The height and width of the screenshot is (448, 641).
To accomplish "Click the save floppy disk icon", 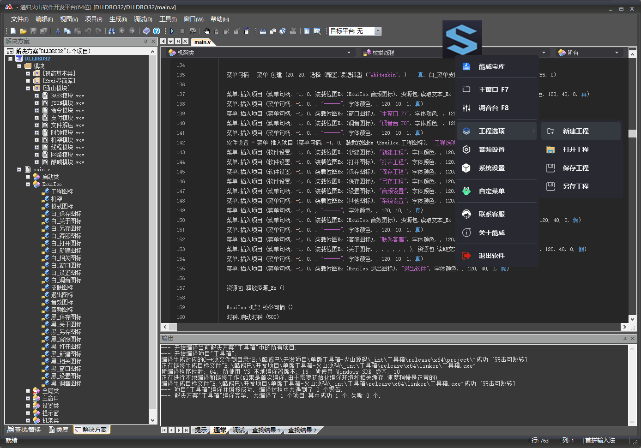I will (33, 31).
